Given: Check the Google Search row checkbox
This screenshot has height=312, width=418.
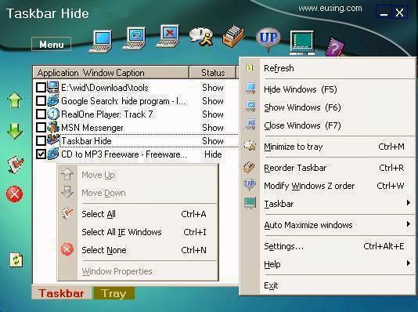Looking at the screenshot, I should 41,100.
